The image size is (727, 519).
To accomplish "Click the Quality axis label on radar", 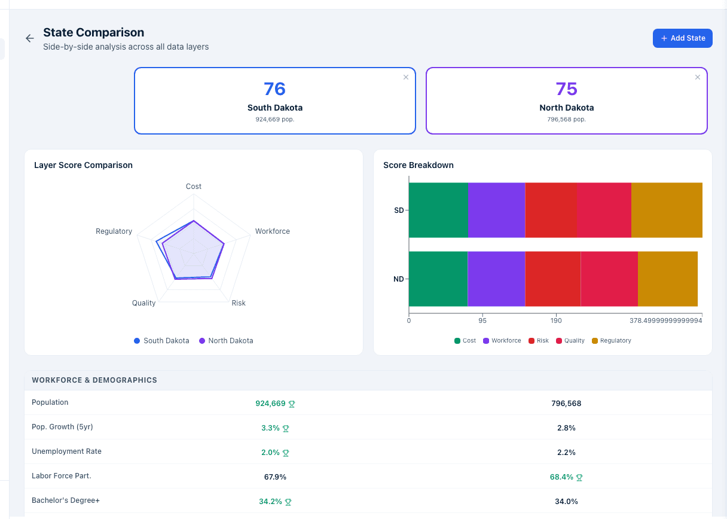I will point(144,303).
